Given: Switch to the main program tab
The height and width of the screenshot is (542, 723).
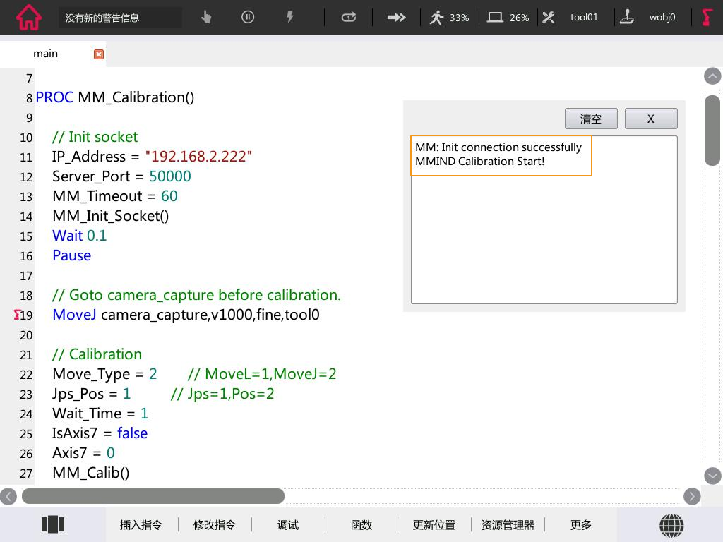Looking at the screenshot, I should pos(45,53).
